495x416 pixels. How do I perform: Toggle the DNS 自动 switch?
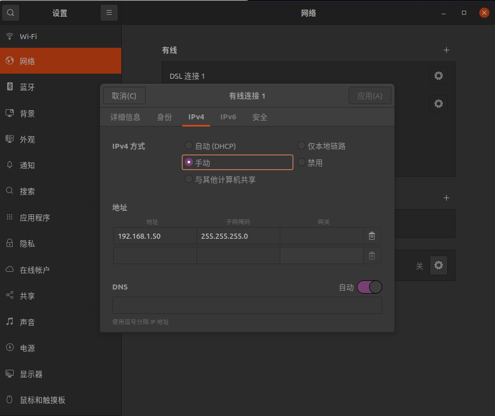tap(370, 287)
